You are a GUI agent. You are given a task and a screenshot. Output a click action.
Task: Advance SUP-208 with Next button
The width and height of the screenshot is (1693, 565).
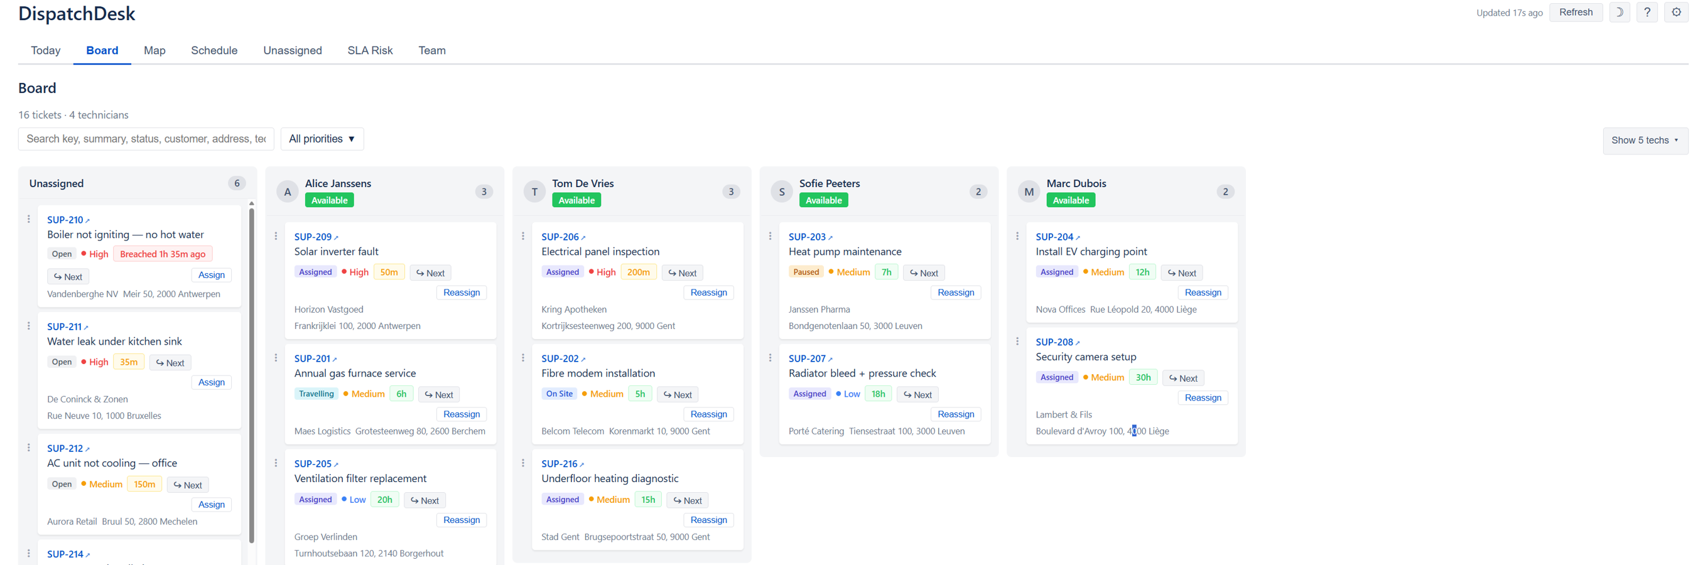pos(1183,379)
